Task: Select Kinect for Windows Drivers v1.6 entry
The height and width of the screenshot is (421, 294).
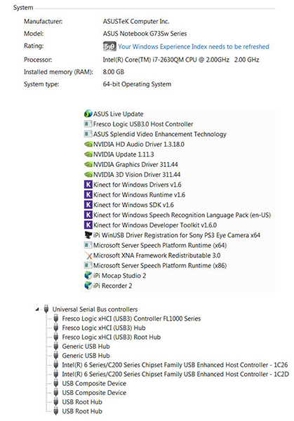Action: (x=138, y=185)
